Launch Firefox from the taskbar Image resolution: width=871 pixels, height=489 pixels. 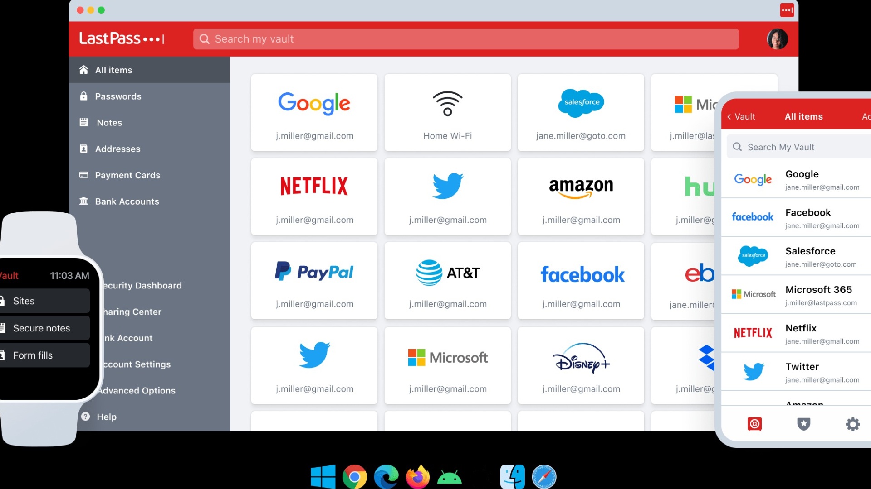pyautogui.click(x=417, y=476)
